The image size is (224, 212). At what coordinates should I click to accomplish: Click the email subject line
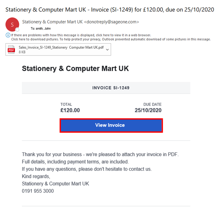coord(110,10)
